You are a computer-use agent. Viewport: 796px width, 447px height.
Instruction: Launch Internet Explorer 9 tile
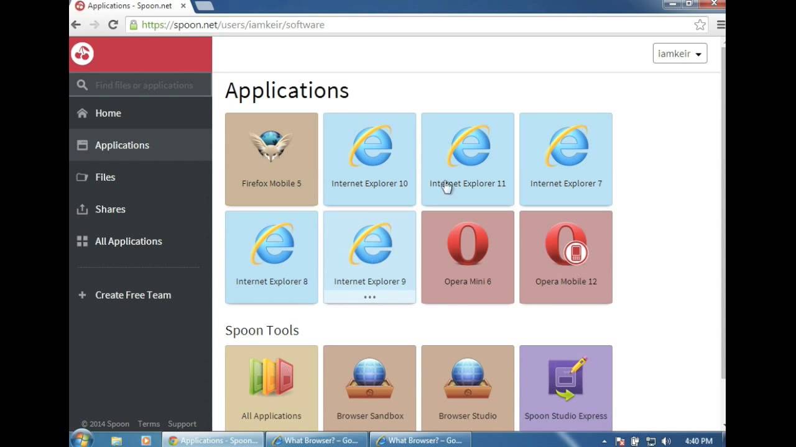pos(369,257)
